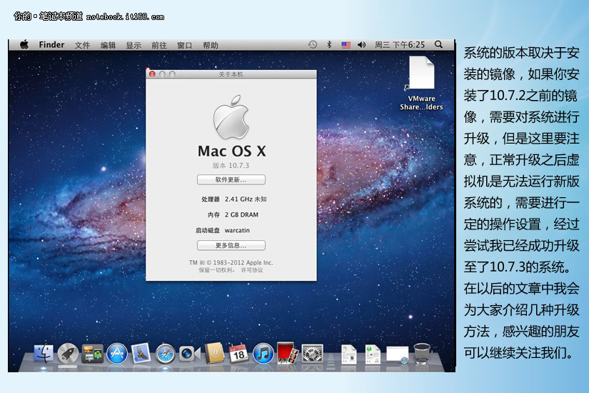Open VMware Shared Folders desktop shortcut

[x=421, y=84]
